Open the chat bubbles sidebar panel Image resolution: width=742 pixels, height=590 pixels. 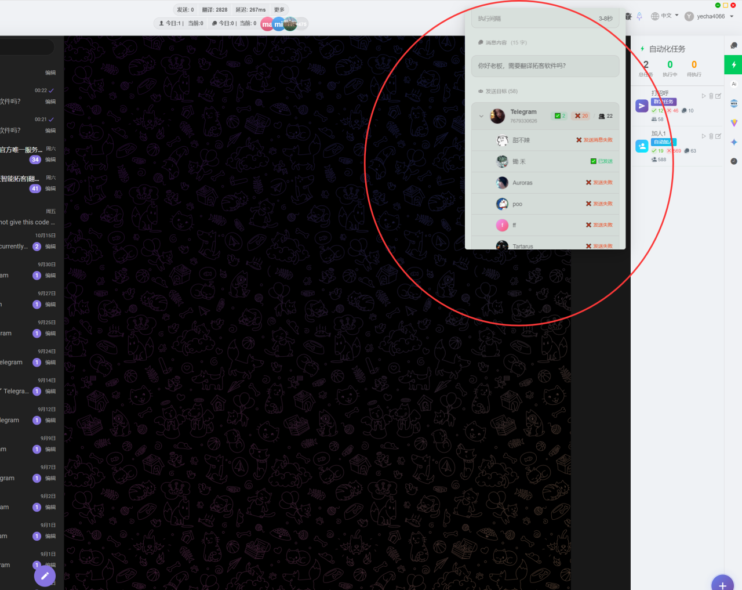point(734,46)
